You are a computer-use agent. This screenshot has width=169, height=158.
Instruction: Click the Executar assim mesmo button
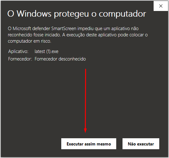(x=89, y=144)
